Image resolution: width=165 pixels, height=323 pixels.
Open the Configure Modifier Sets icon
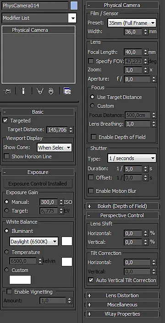click(x=67, y=91)
